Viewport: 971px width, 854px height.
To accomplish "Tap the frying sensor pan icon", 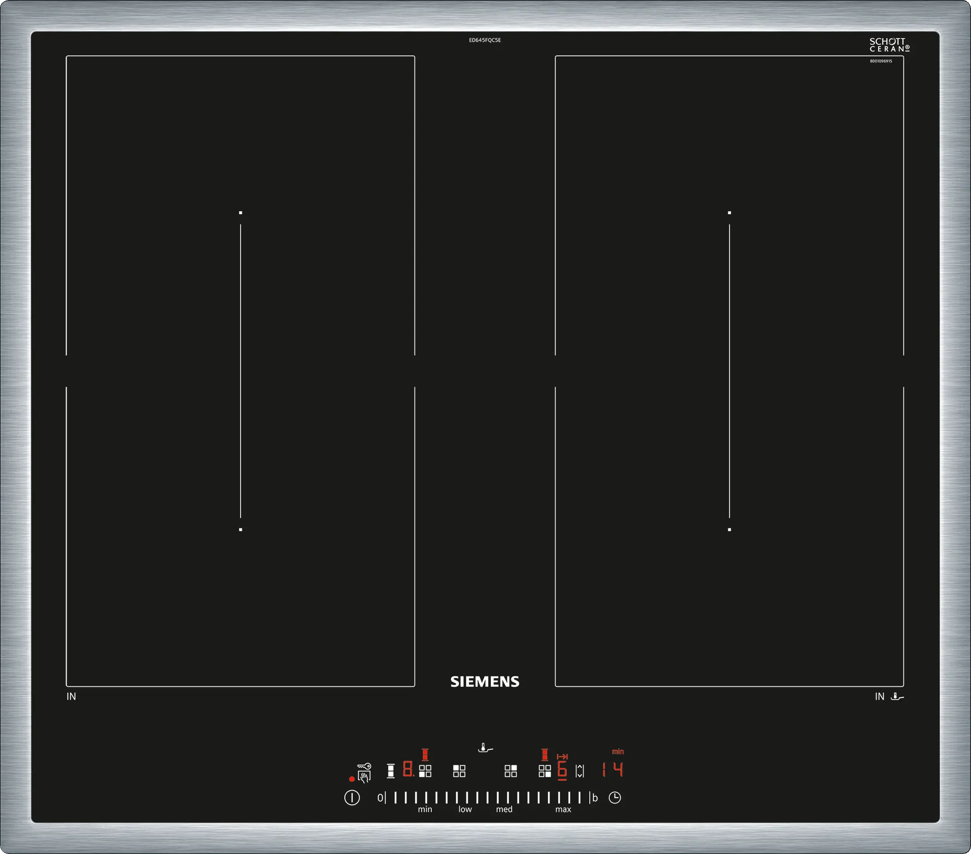I will [485, 748].
